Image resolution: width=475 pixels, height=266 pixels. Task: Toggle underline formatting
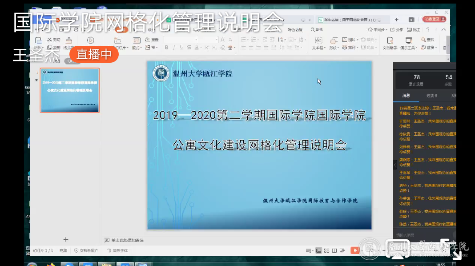(181, 48)
